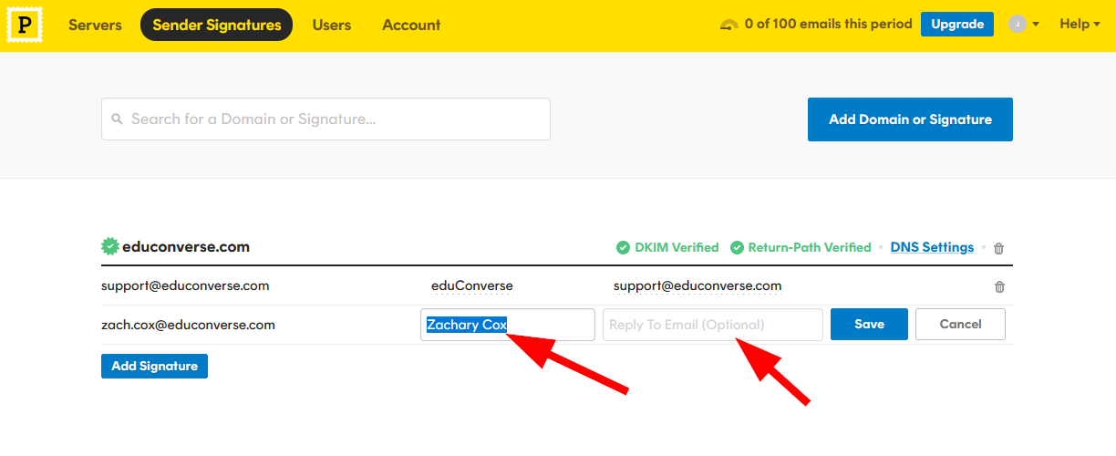Image resolution: width=1116 pixels, height=456 pixels.
Task: Open the Account page
Action: pos(411,25)
